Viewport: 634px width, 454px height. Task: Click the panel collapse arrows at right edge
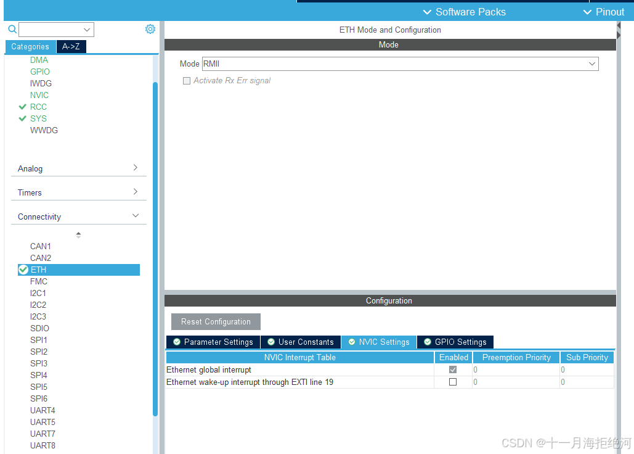click(619, 30)
